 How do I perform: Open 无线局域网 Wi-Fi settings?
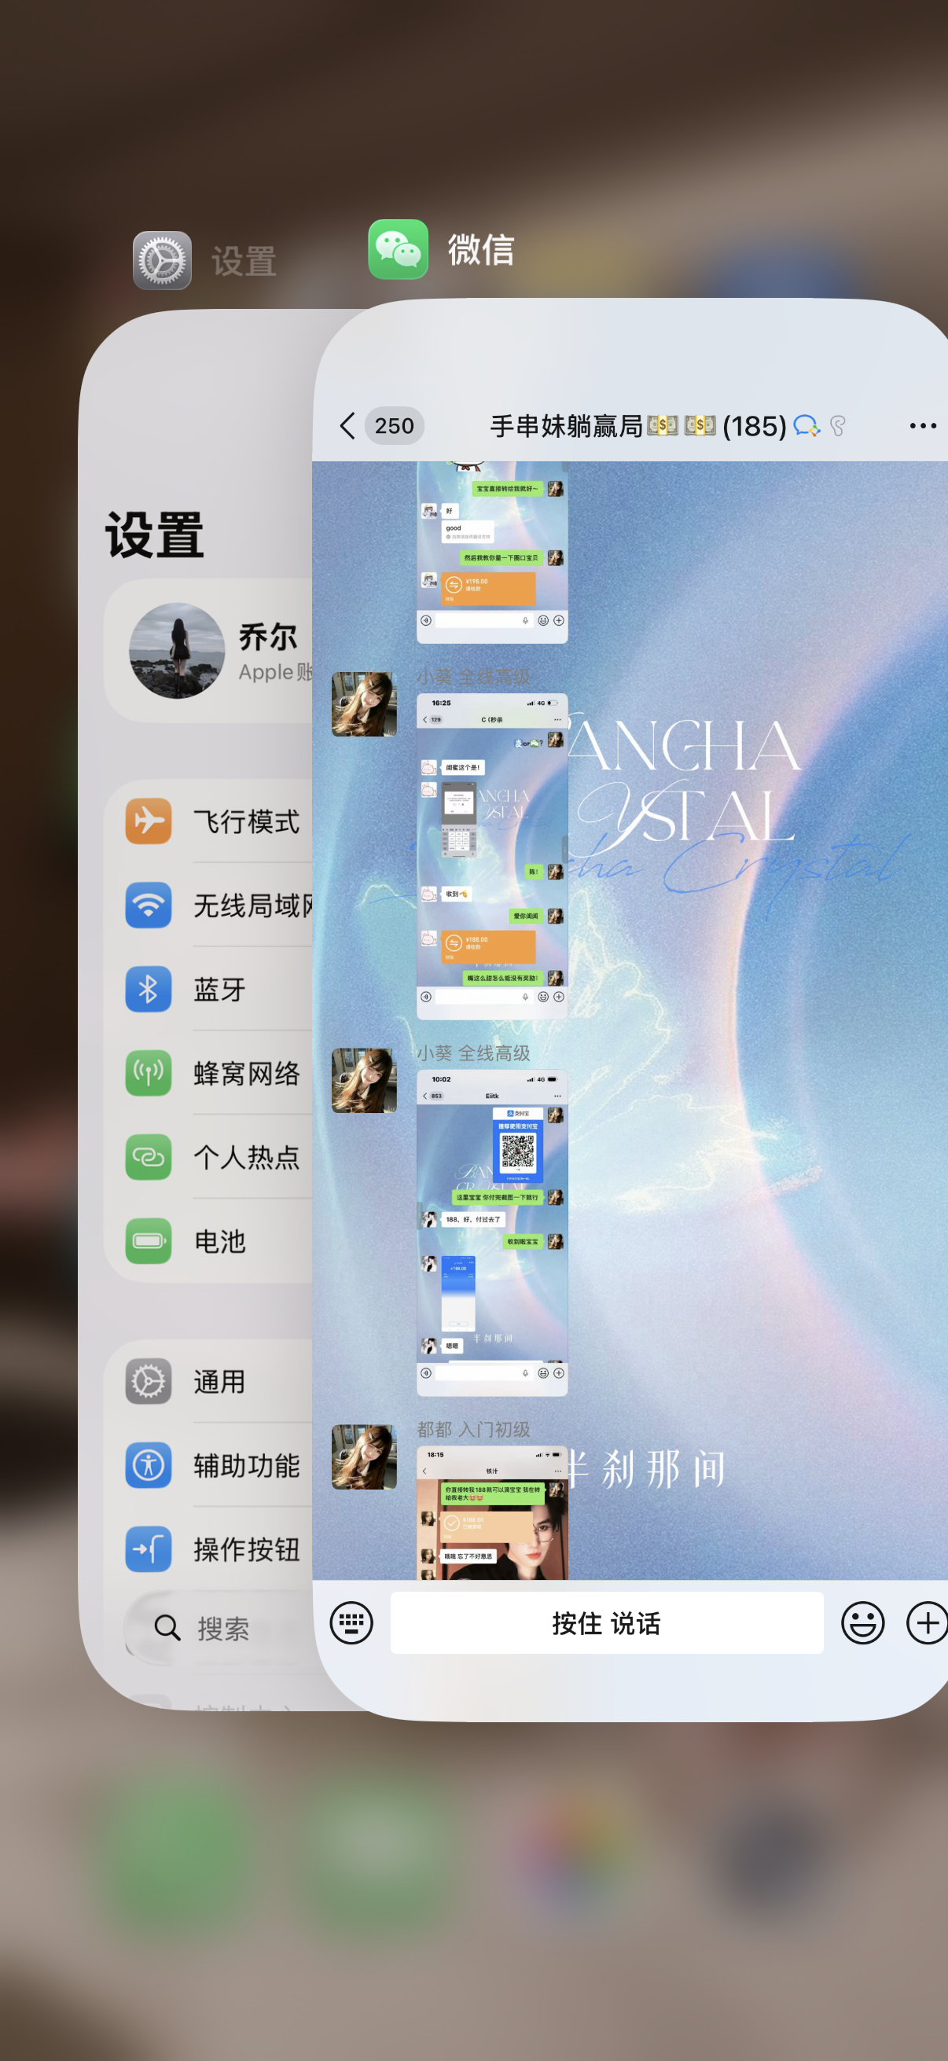tap(208, 905)
